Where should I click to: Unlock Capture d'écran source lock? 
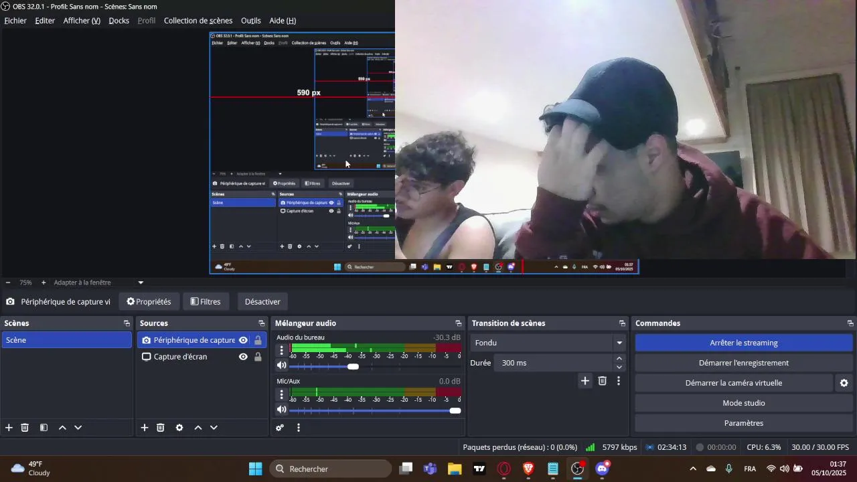(x=258, y=357)
